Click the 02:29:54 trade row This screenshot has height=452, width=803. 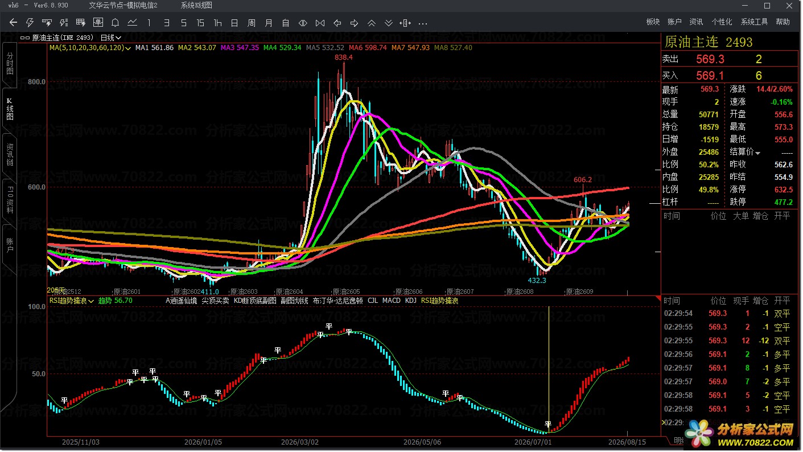tap(727, 314)
